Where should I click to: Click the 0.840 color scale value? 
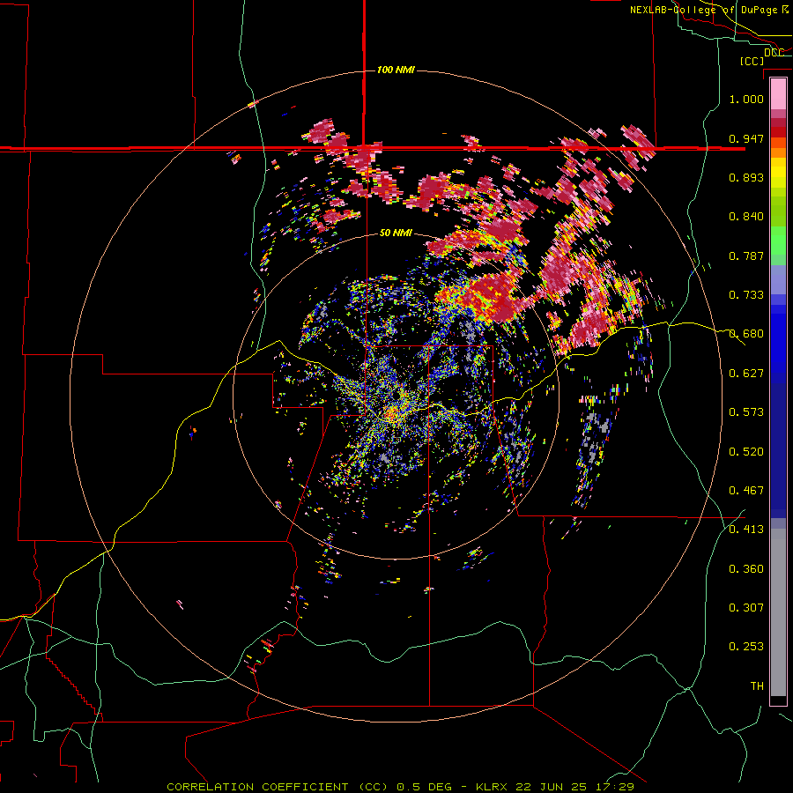pos(746,217)
